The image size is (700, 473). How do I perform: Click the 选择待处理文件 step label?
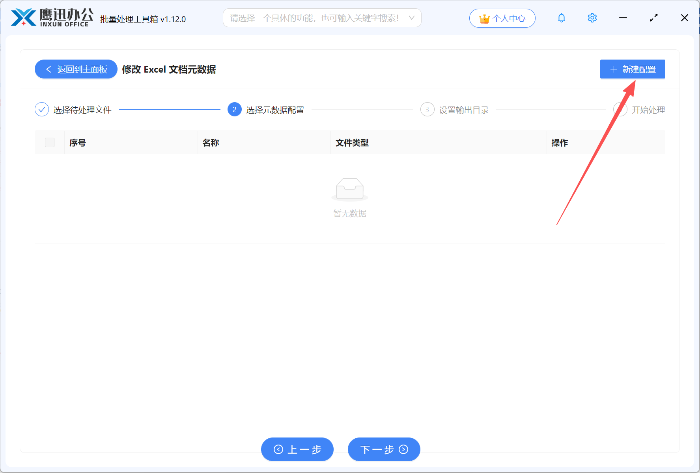coord(82,110)
